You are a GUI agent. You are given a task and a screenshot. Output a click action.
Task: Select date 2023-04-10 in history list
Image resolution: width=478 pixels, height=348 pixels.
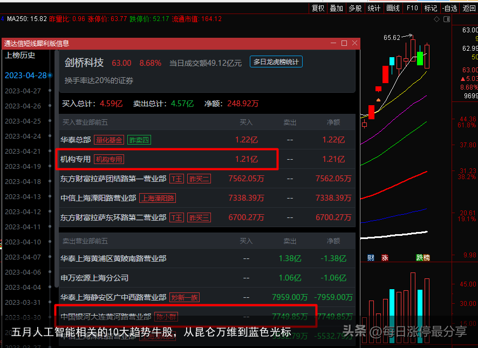23,242
